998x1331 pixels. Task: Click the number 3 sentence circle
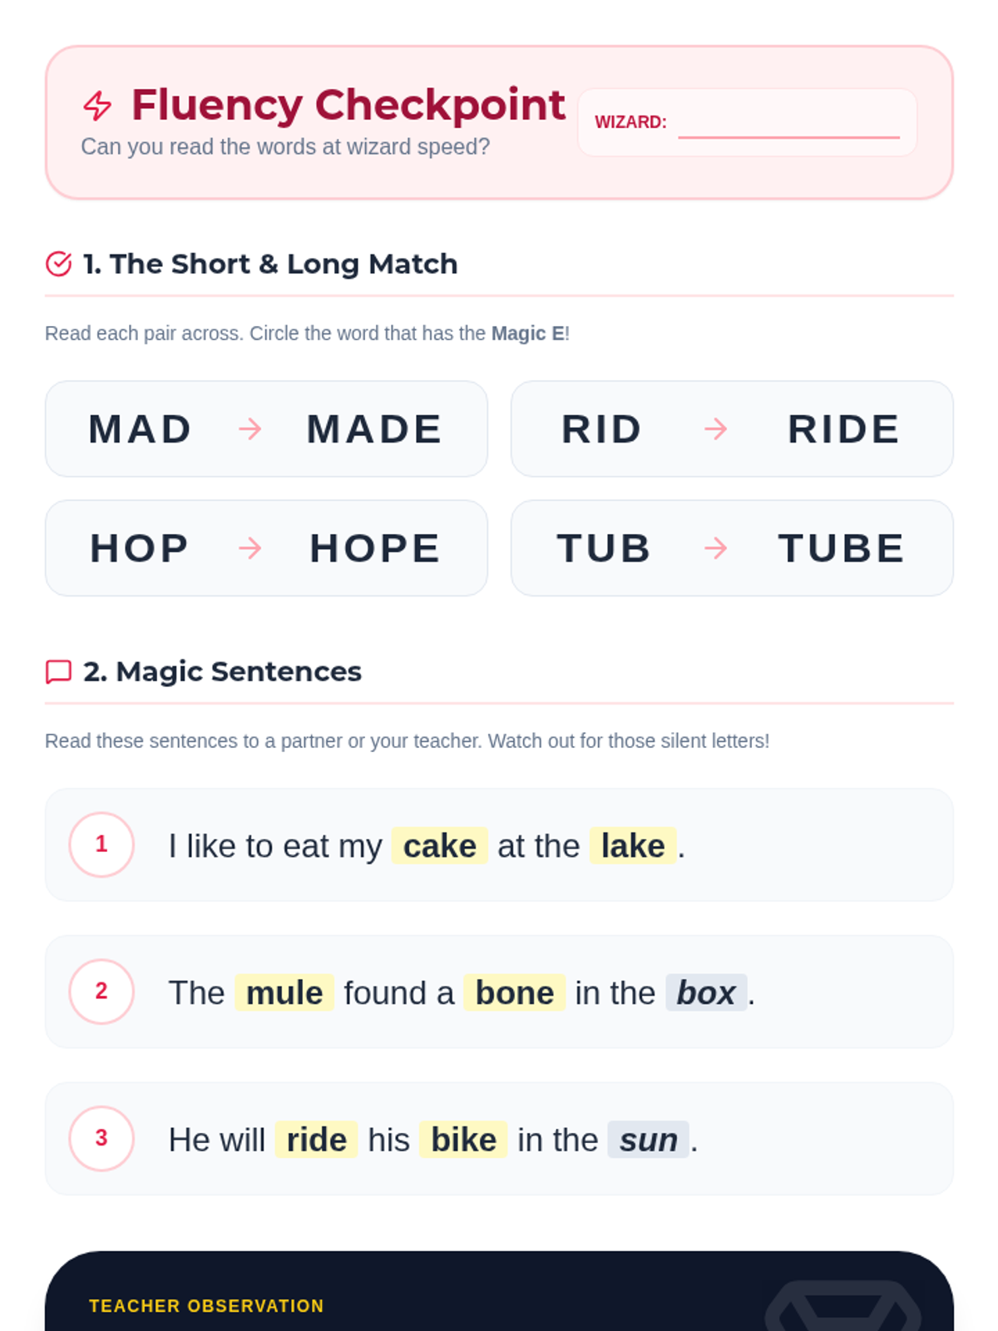pos(101,1138)
